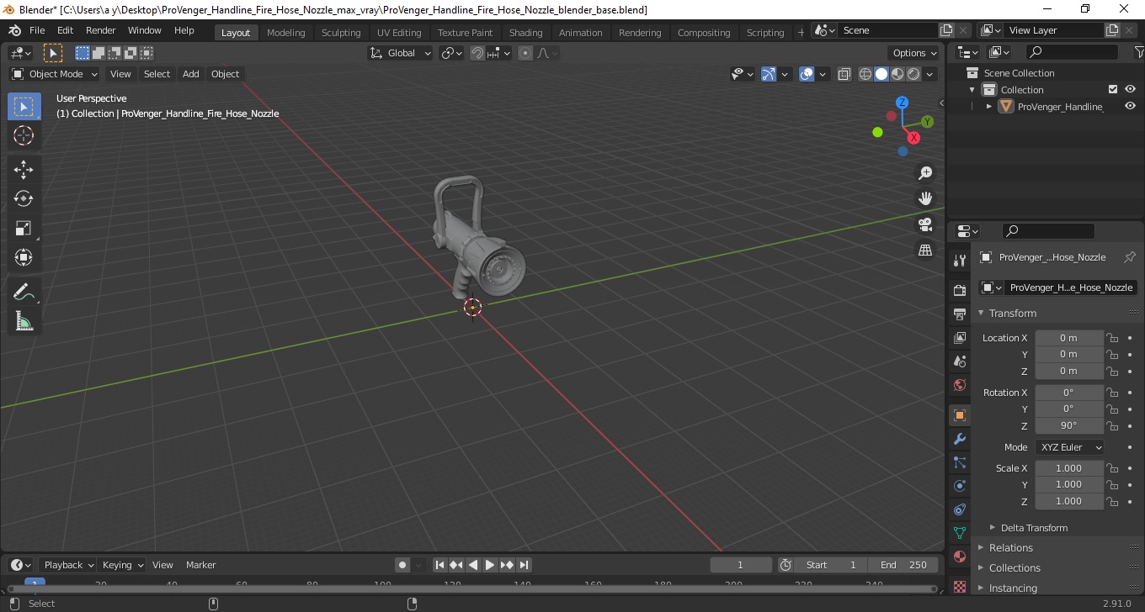Toggle the camera view icon
This screenshot has height=612, width=1145.
pyautogui.click(x=925, y=224)
